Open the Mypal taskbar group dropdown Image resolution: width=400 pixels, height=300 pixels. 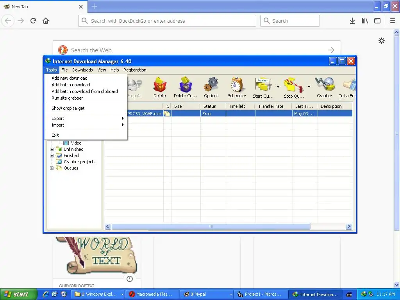(231, 294)
